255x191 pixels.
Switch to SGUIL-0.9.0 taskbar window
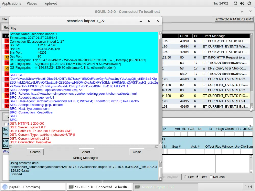[x=99, y=187]
